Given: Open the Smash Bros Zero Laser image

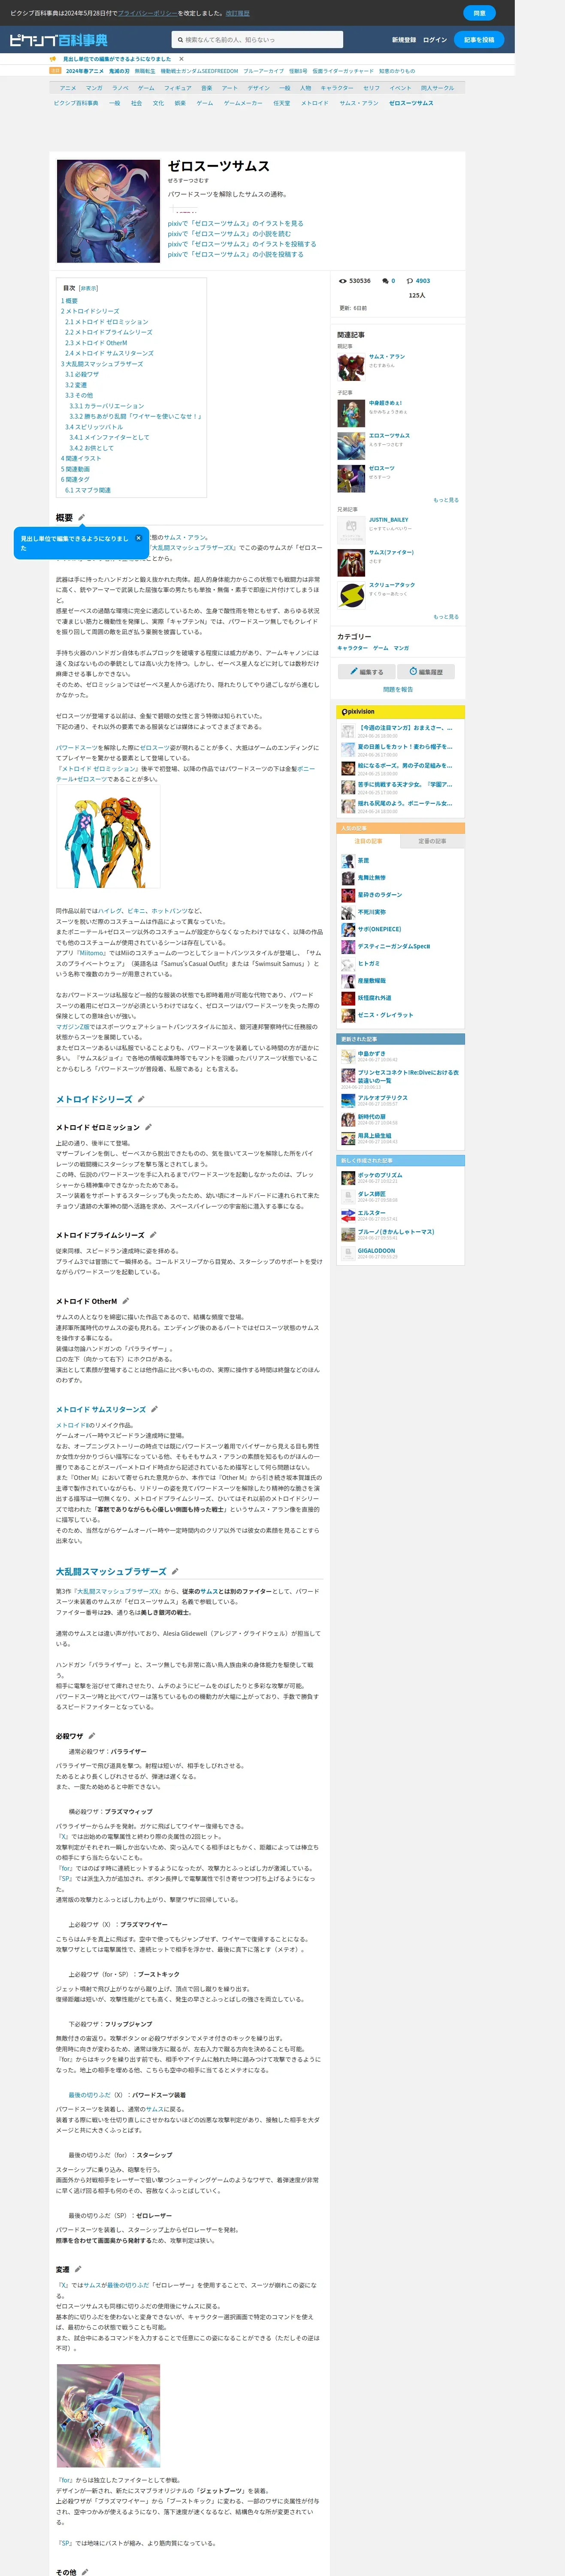Looking at the screenshot, I should pyautogui.click(x=108, y=2416).
